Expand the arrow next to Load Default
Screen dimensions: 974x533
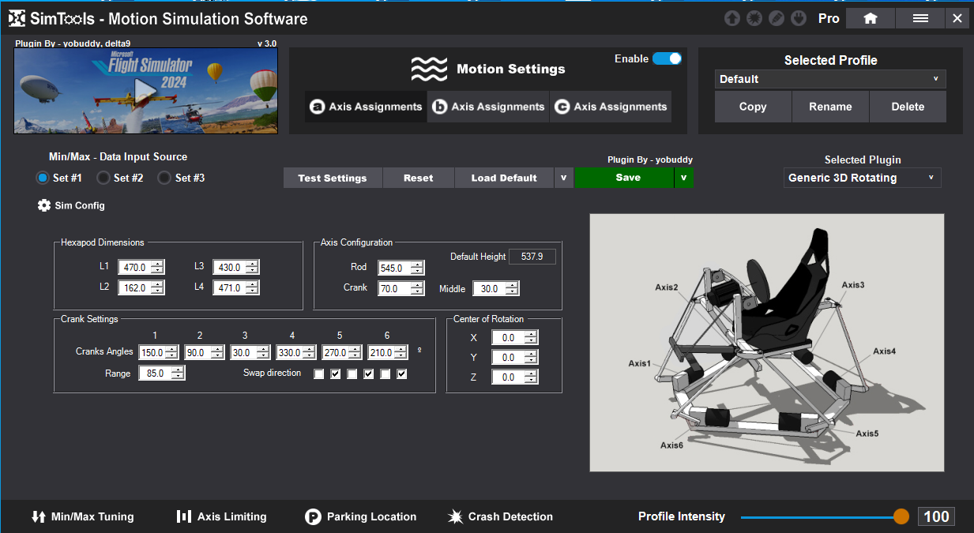pyautogui.click(x=563, y=178)
